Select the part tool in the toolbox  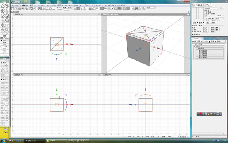tap(7, 6)
